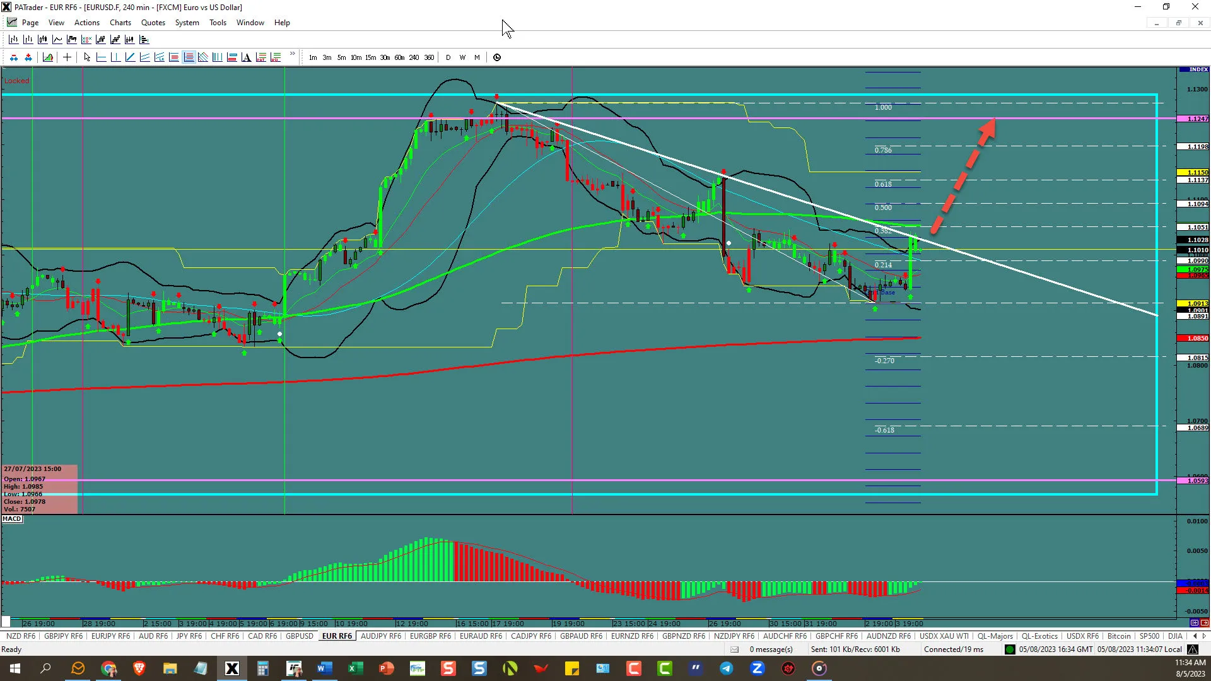
Task: Expand the drawing toolbar overflow chevron
Action: tap(292, 54)
